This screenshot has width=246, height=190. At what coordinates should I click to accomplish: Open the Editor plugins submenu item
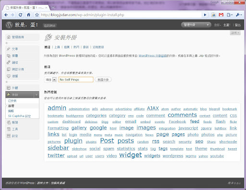coord(11,111)
